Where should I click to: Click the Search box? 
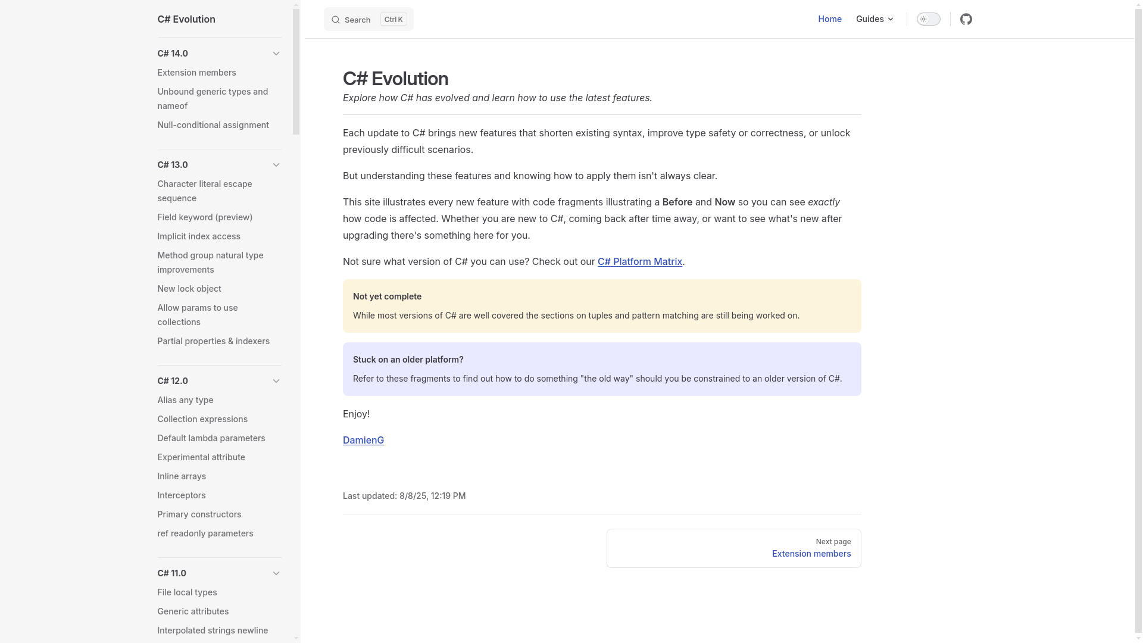coord(368,19)
